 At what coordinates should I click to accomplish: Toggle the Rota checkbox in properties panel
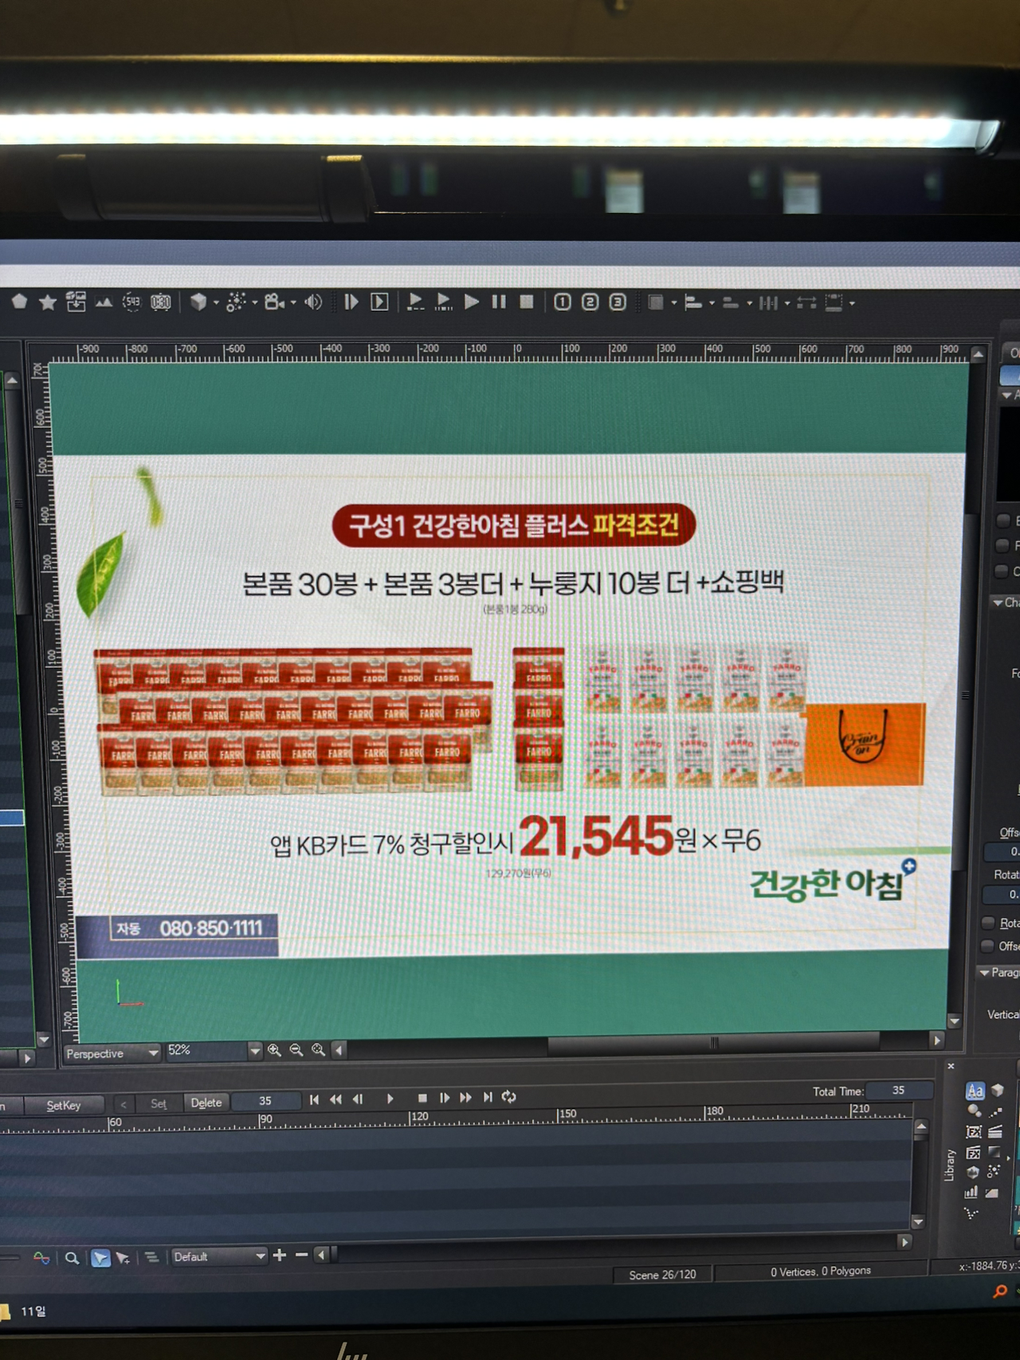point(988,922)
